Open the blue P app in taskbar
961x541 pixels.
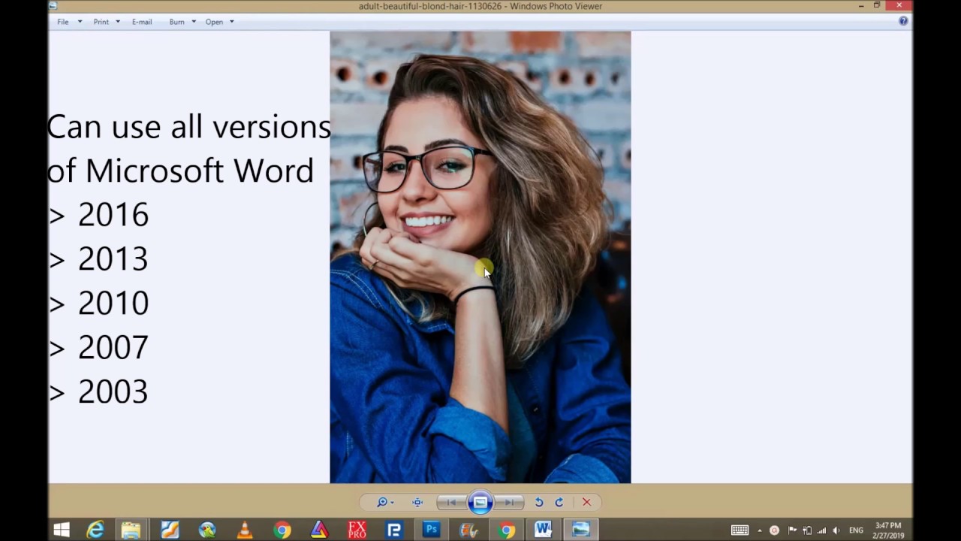tap(394, 530)
